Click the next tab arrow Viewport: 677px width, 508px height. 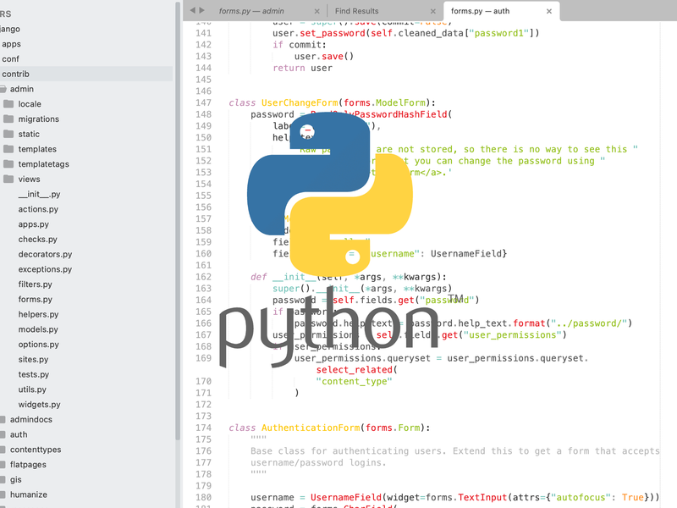pos(201,10)
